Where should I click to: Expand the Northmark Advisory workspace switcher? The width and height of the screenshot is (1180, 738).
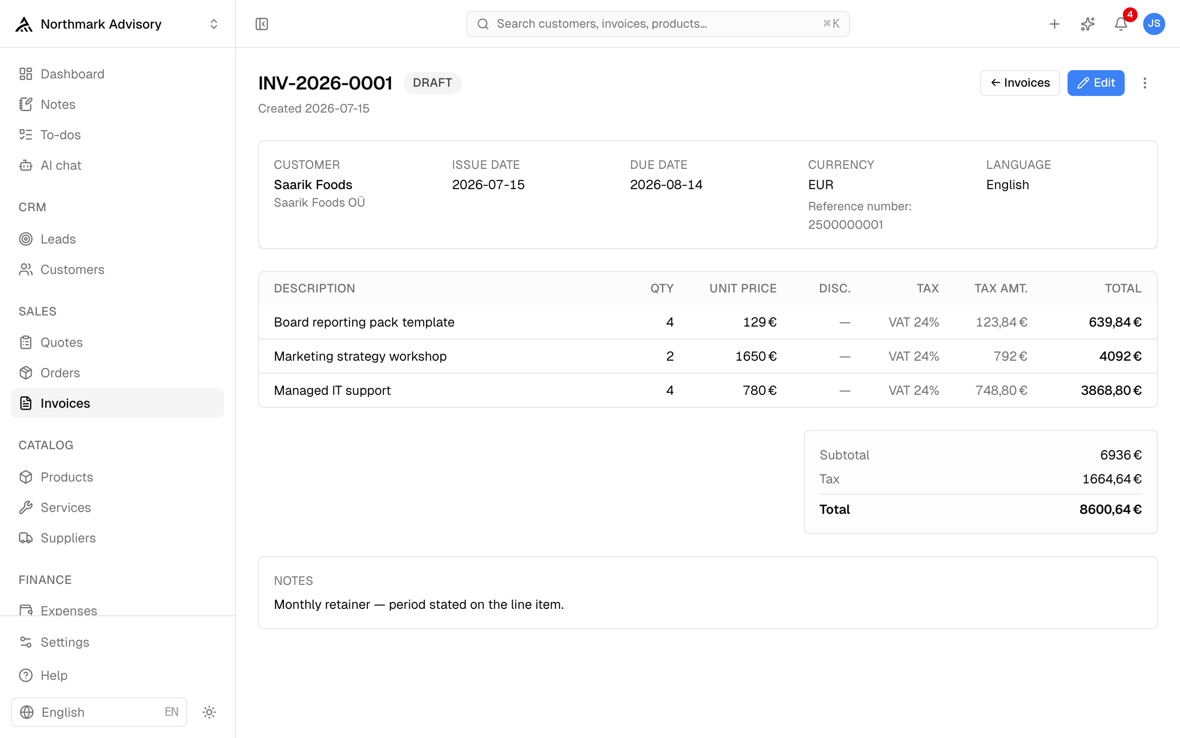click(213, 24)
